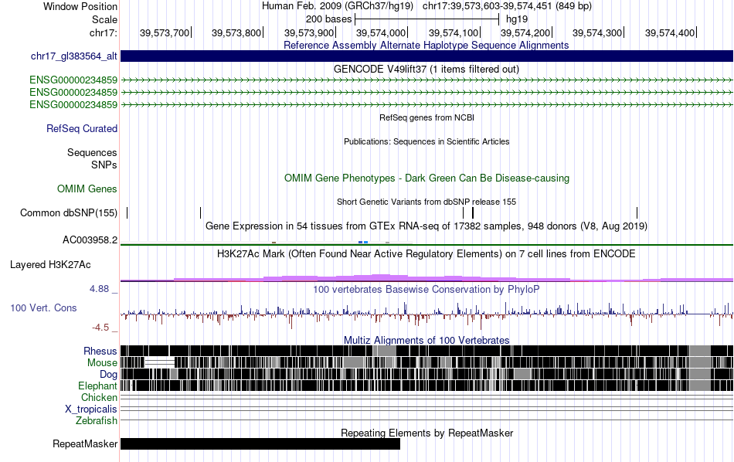Click the 4.88 PhyloP upper scale value
The width and height of the screenshot is (734, 462).
pyautogui.click(x=99, y=289)
